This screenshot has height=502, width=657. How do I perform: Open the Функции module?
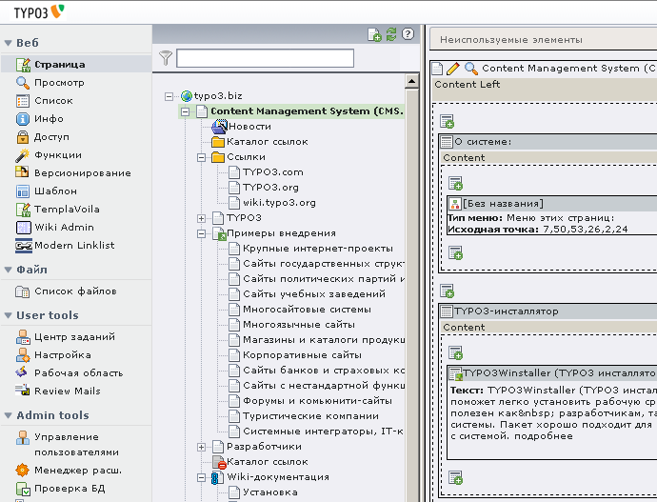click(x=58, y=154)
